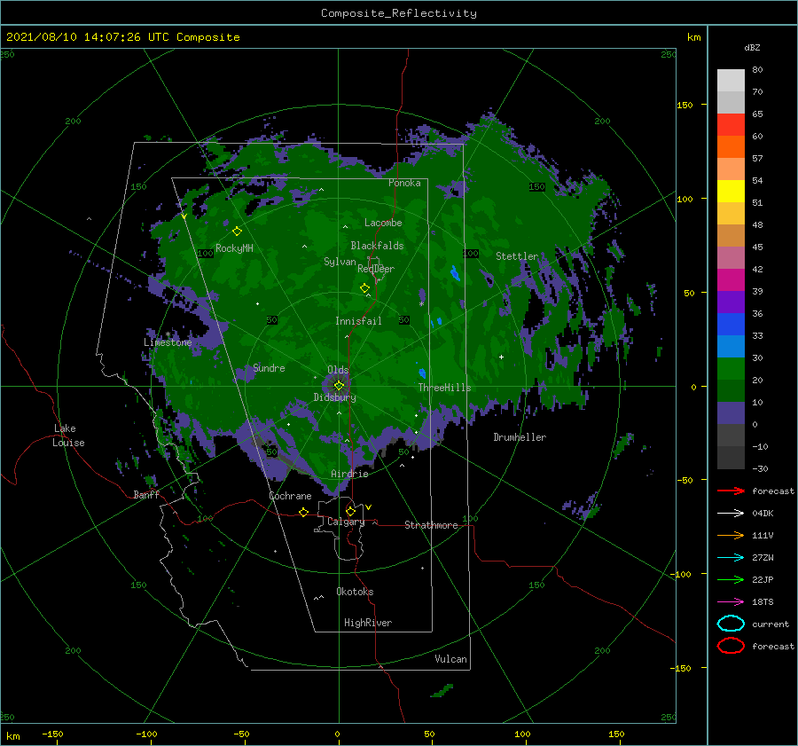
Task: Click the Strathmore city label
Action: click(431, 525)
